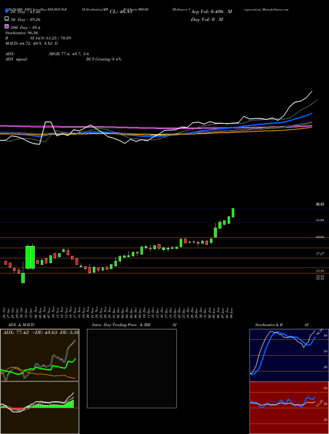Click the magenta 200 Day legend swatch
Screen dimensions: 329x434
(7, 26)
